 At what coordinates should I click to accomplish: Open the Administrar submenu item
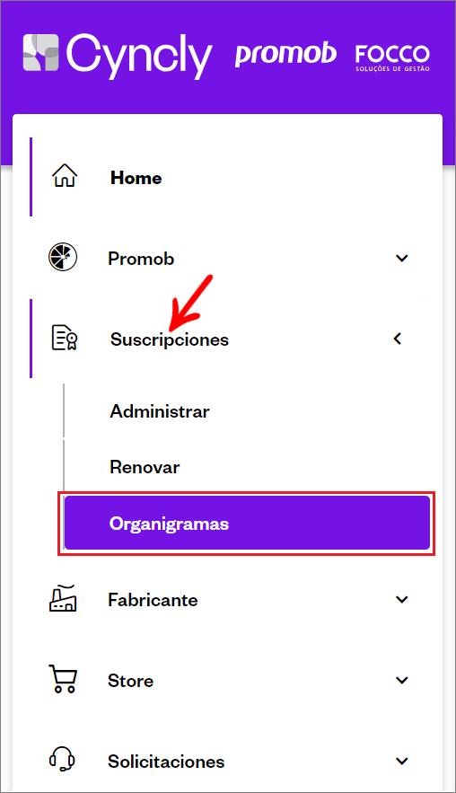(x=160, y=411)
